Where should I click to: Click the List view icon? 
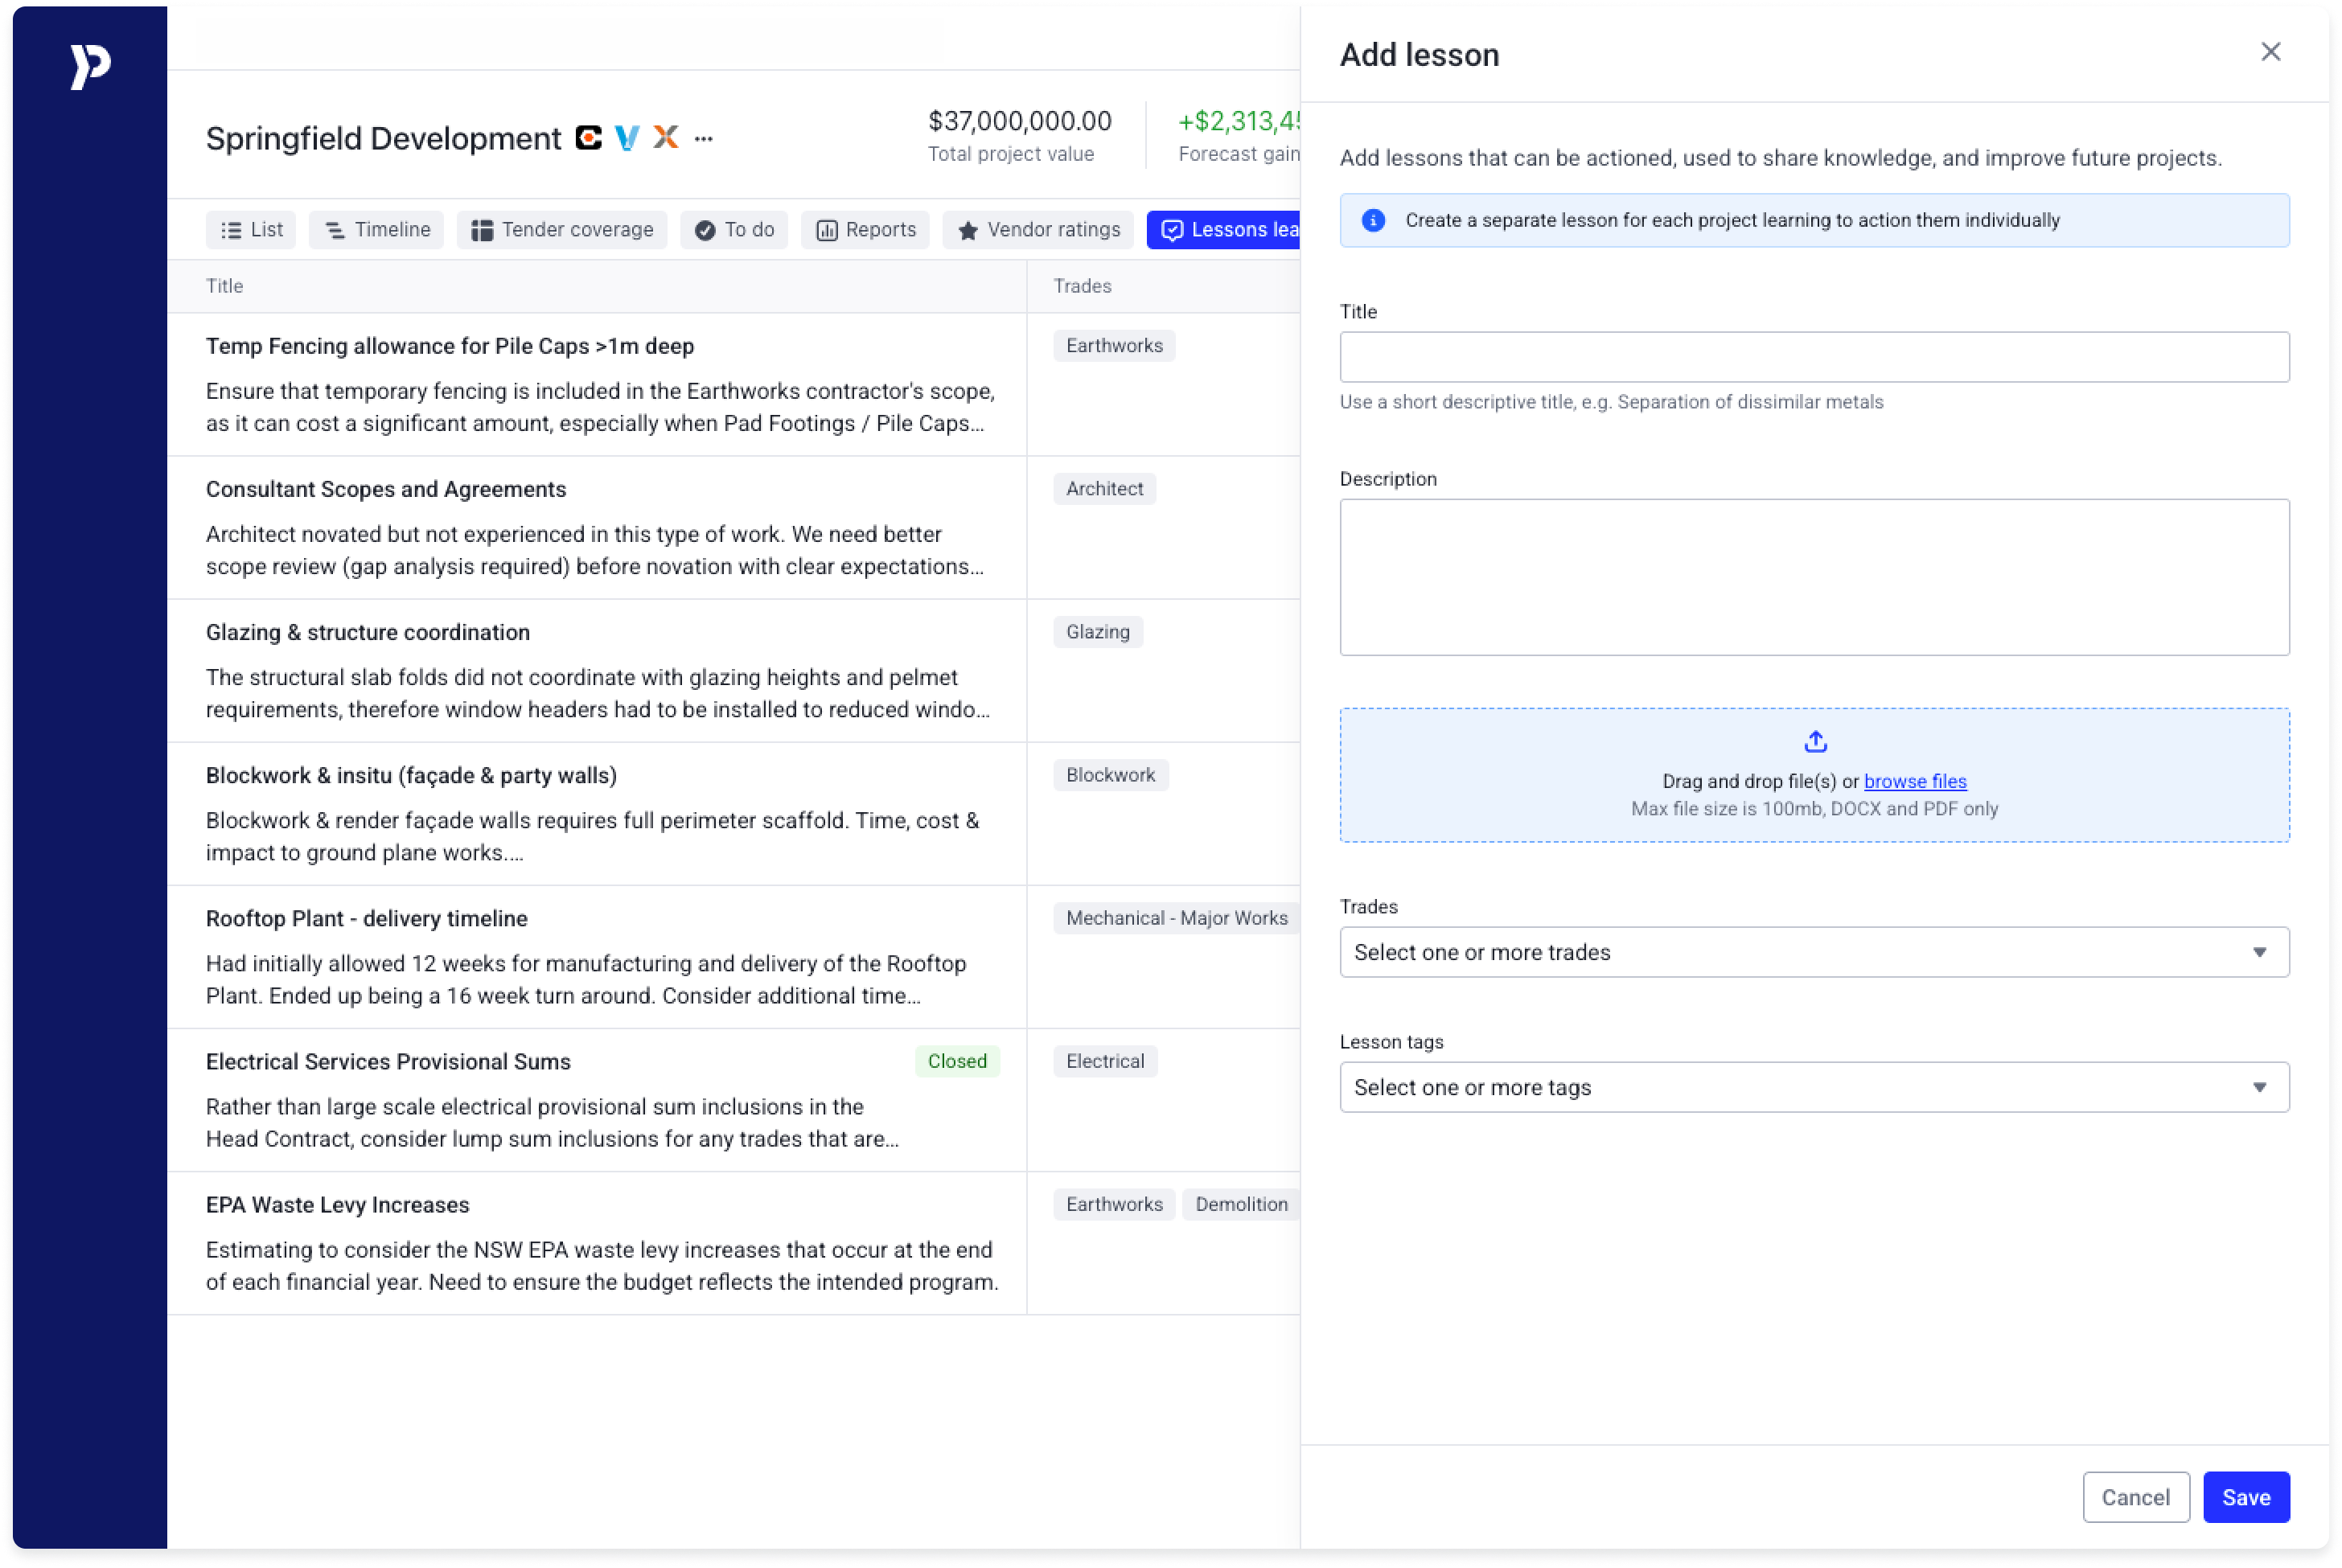point(229,229)
